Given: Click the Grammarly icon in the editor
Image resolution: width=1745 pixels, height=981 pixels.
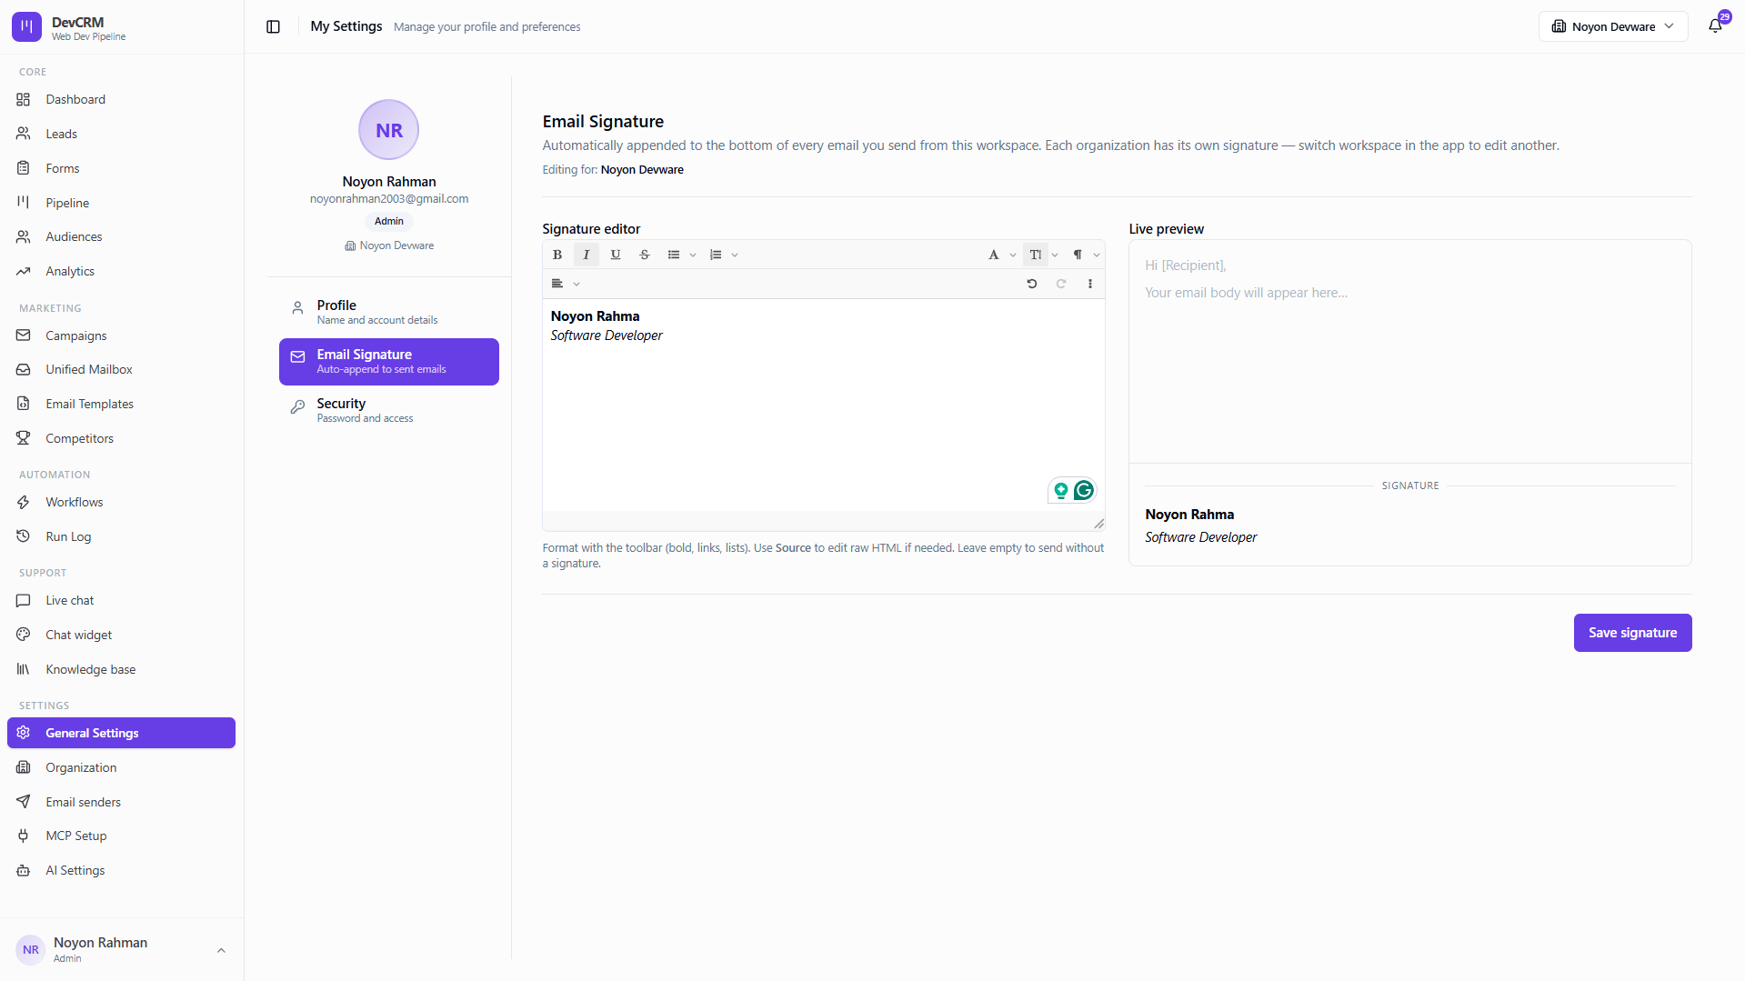Looking at the screenshot, I should click(1084, 491).
